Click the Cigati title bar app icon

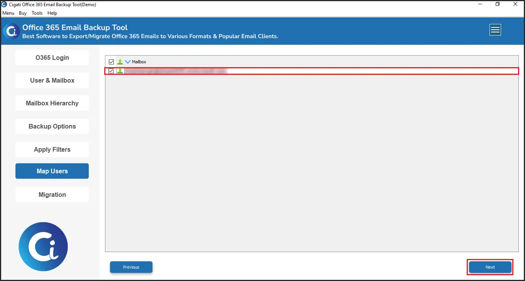coord(4,5)
